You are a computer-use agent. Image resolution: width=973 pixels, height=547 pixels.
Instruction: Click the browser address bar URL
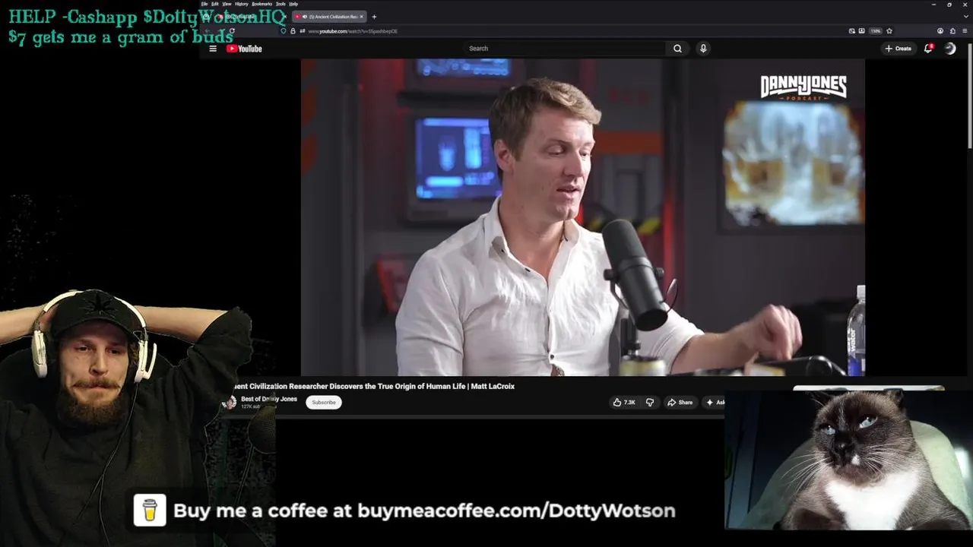coord(353,31)
